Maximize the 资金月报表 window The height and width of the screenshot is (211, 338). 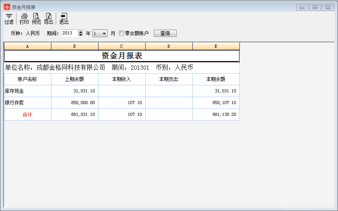(x=315, y=7)
